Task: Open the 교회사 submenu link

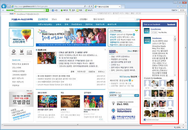Action: tap(58, 24)
